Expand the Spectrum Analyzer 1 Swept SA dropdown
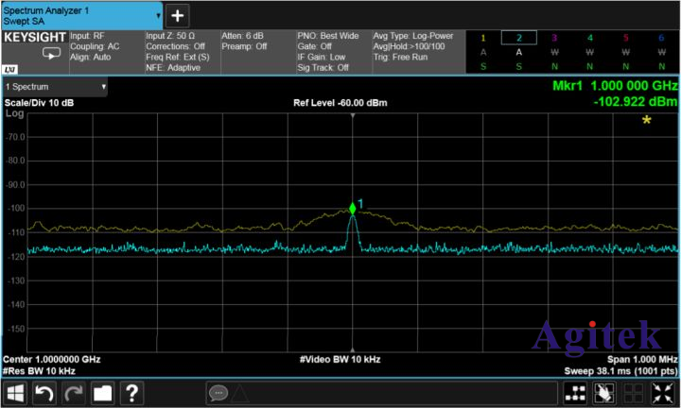Viewport: 681px width, 408px height. (x=82, y=15)
